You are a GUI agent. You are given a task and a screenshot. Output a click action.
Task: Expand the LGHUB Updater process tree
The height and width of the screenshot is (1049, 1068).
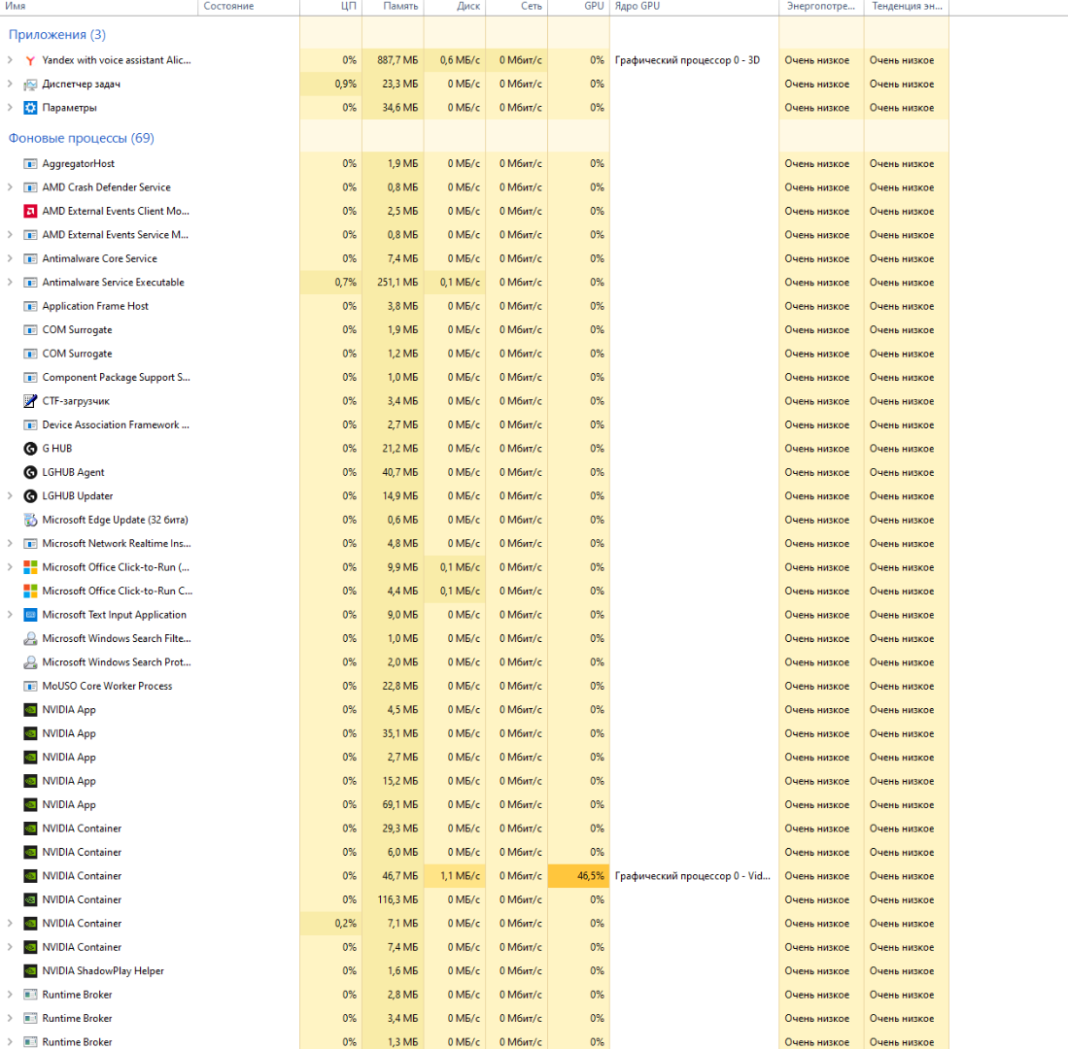(10, 496)
